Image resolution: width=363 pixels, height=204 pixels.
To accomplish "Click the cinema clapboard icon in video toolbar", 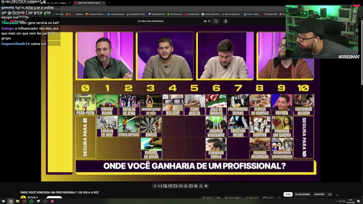I will click(170, 186).
